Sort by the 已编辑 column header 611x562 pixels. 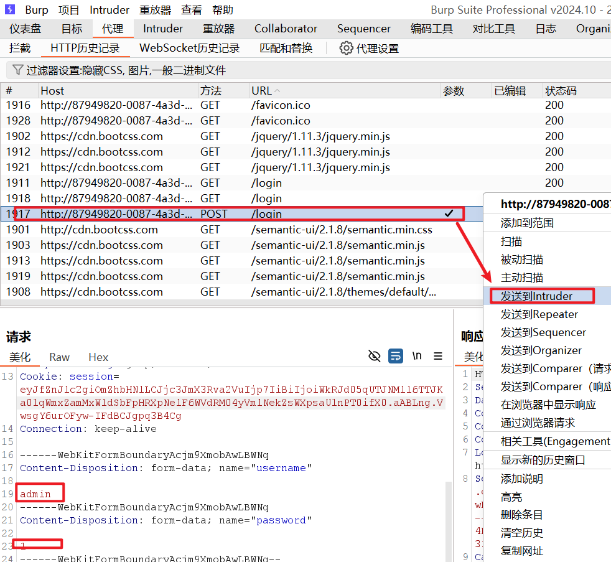[517, 91]
